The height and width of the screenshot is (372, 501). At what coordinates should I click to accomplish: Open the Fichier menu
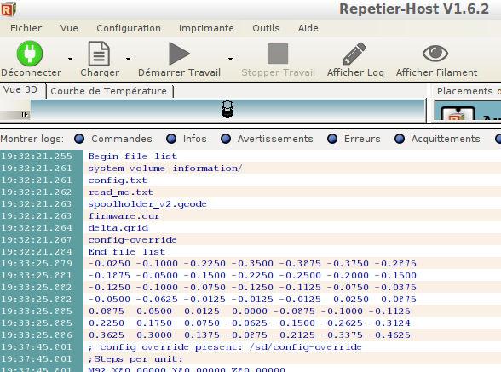(x=26, y=28)
